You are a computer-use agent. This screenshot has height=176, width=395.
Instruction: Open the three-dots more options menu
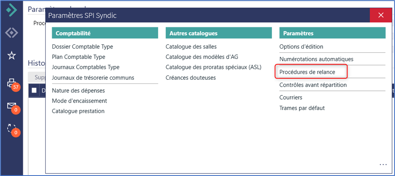coord(383,164)
